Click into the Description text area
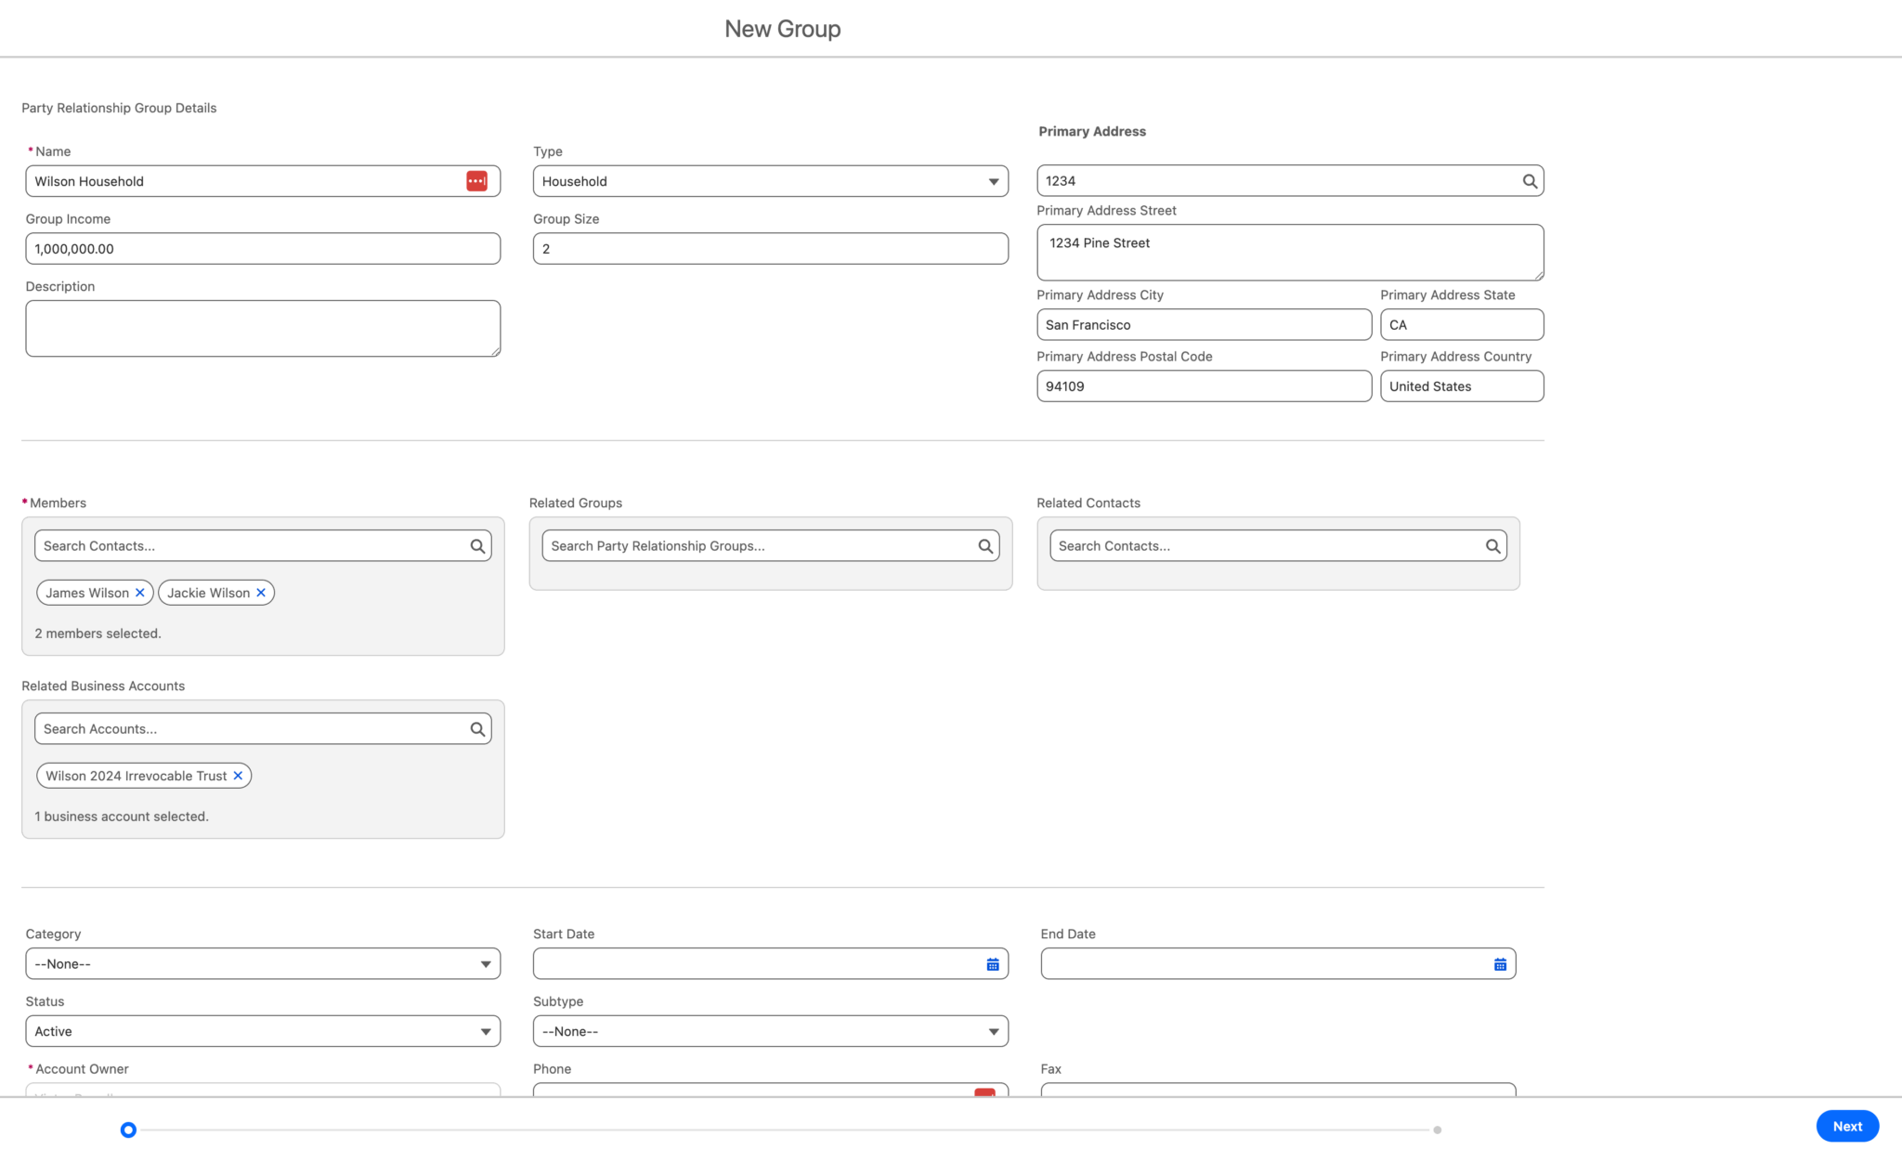 (x=262, y=327)
